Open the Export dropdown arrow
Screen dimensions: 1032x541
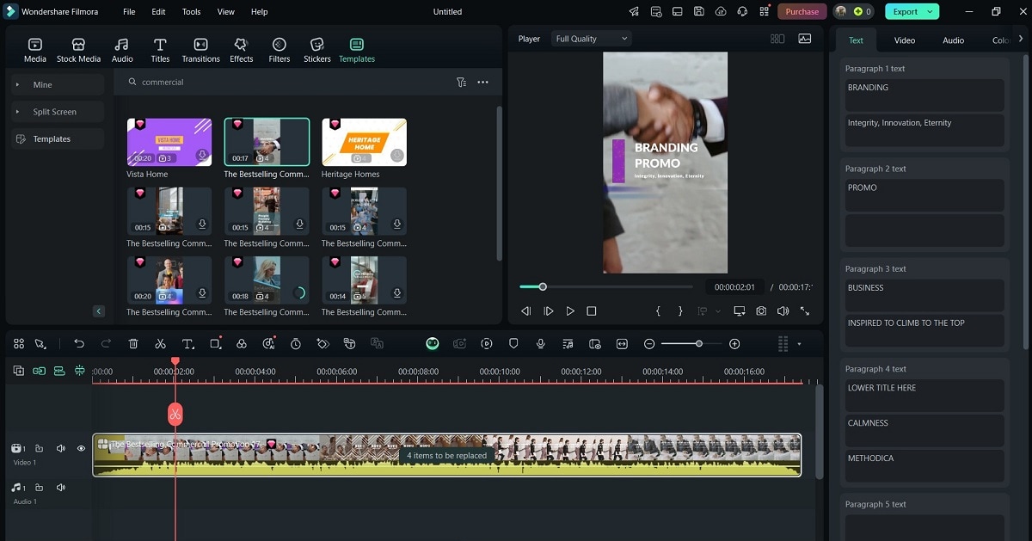pos(931,12)
